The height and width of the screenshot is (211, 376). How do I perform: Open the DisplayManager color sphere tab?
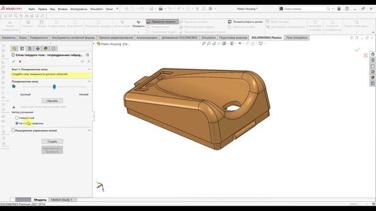click(x=46, y=49)
